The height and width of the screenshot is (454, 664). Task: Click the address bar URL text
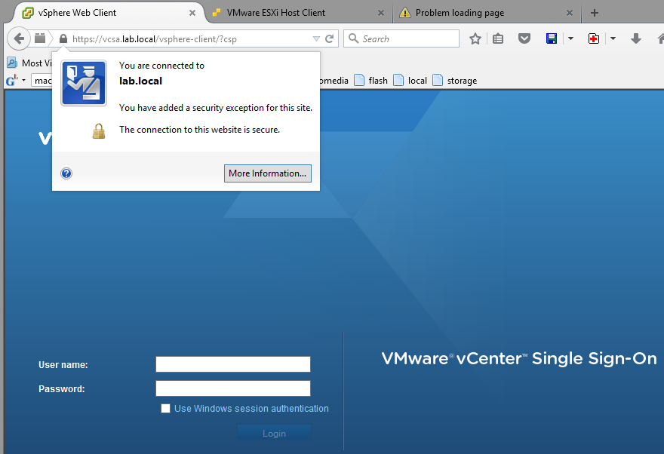[155, 39]
